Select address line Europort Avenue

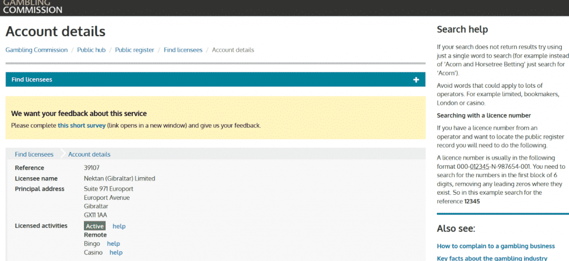pyautogui.click(x=107, y=198)
